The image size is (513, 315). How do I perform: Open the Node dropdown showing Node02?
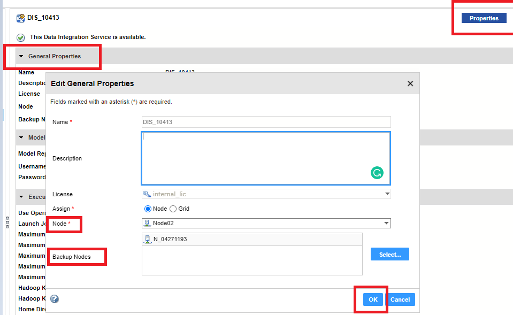pyautogui.click(x=266, y=224)
